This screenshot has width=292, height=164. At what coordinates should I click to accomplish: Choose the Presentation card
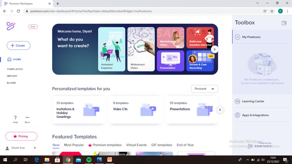click(171, 61)
